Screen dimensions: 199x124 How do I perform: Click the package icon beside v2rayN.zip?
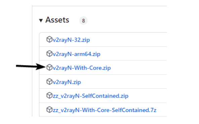click(x=49, y=82)
